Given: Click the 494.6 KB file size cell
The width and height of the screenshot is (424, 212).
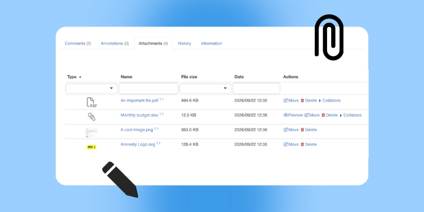Looking at the screenshot, I should click(x=190, y=101).
